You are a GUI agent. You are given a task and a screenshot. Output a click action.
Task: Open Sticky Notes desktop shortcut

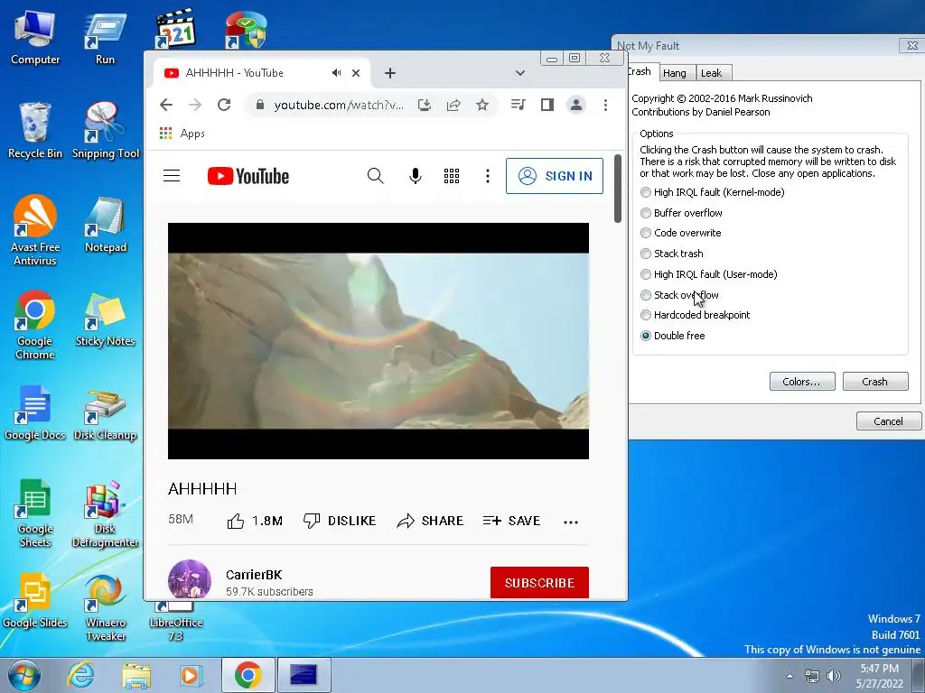point(105,319)
